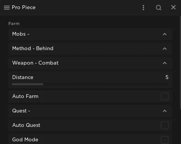Expand the Mobs dropdown chevron
181x144 pixels.
(165, 34)
